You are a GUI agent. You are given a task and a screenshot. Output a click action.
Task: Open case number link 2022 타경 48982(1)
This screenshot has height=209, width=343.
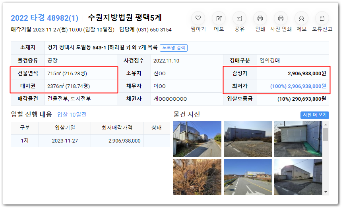point(45,18)
